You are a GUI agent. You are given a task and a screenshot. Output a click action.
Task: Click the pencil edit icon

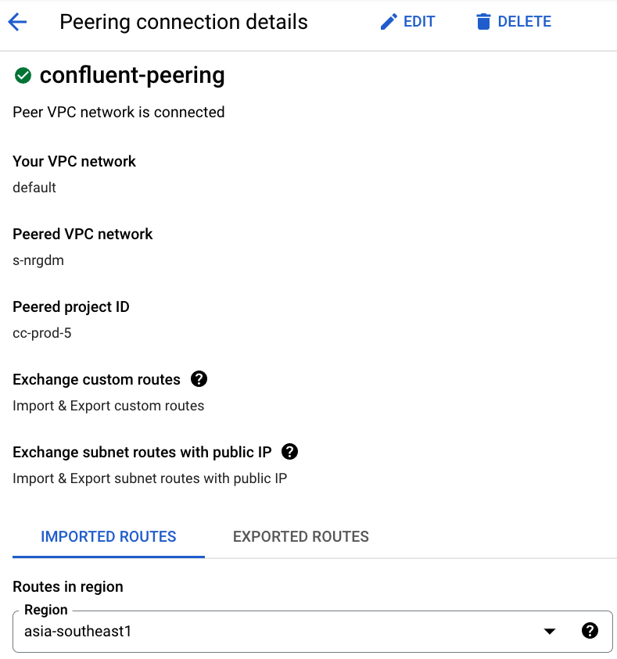(389, 22)
